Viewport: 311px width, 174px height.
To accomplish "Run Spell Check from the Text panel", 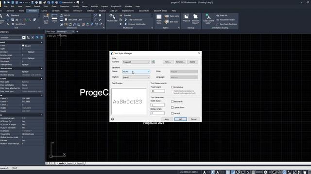I will coord(18,24).
